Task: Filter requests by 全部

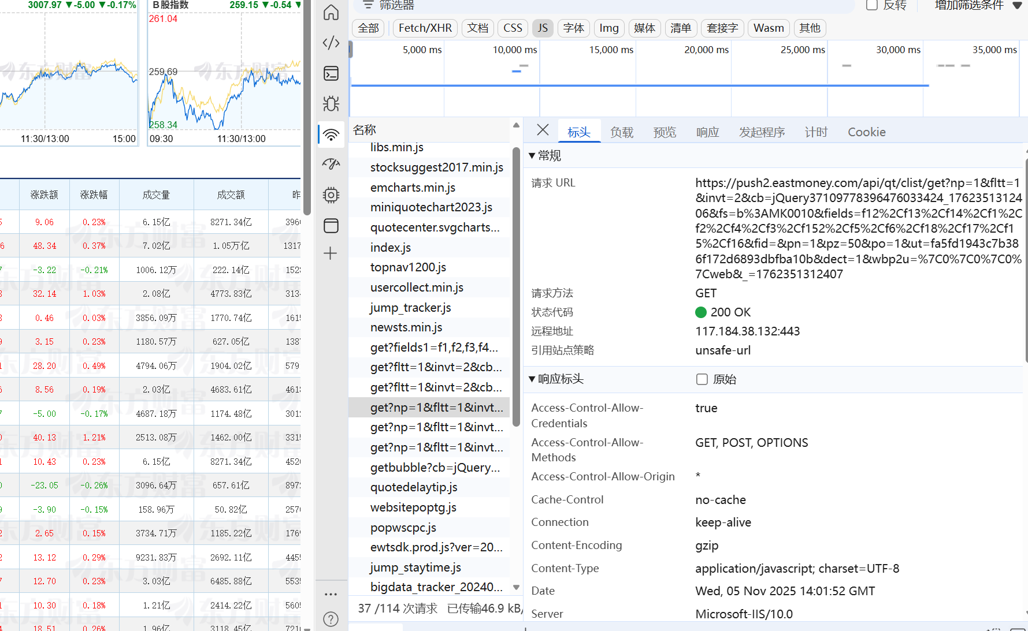Action: tap(369, 28)
